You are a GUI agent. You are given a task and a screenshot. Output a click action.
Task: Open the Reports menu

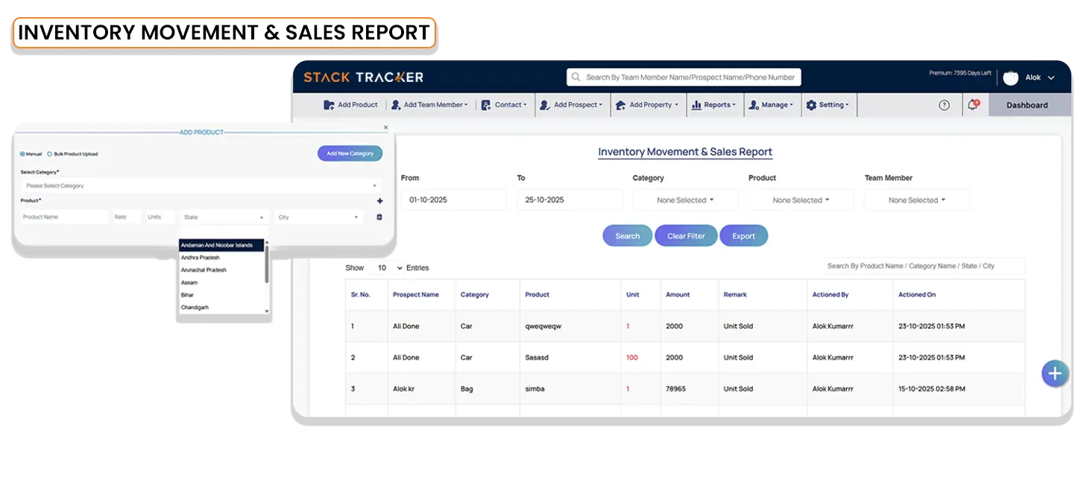coord(713,105)
